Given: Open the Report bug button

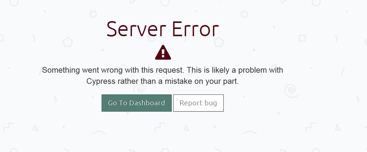Looking at the screenshot, I should pyautogui.click(x=198, y=103).
